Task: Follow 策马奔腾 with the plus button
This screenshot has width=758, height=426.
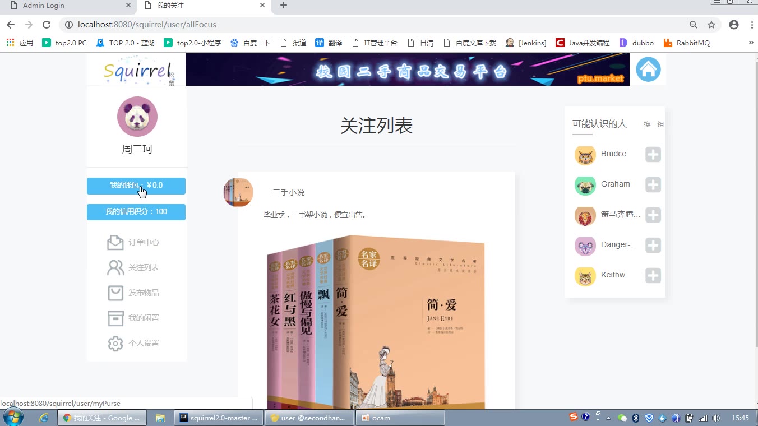Action: pyautogui.click(x=653, y=215)
